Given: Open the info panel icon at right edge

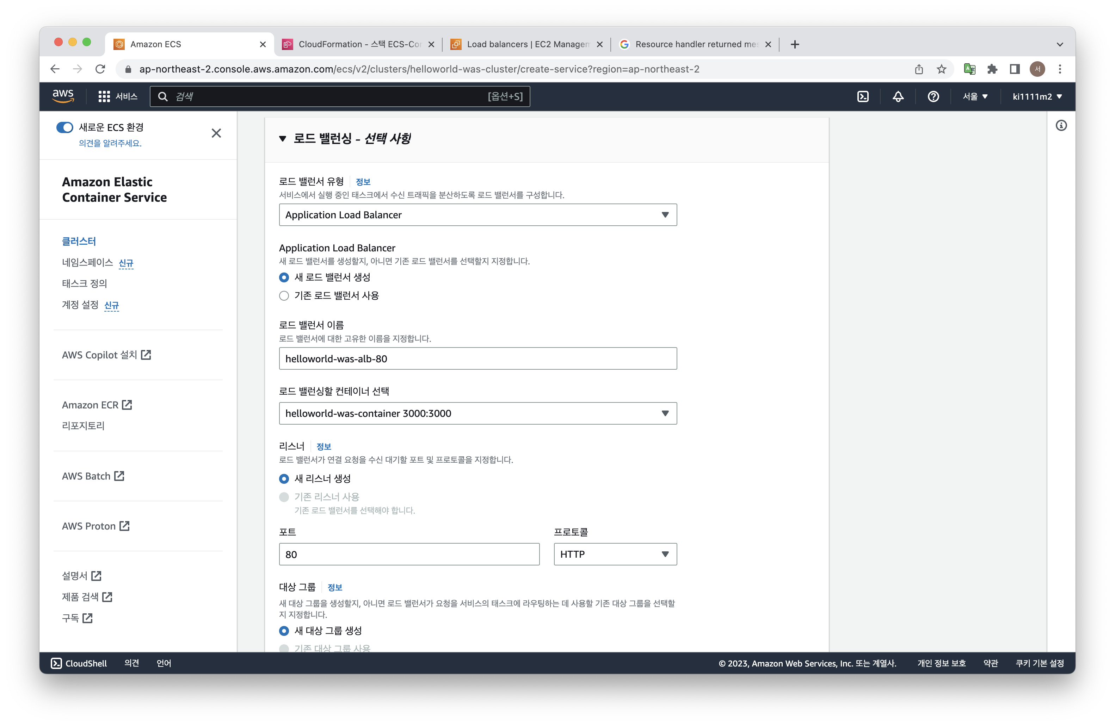Looking at the screenshot, I should pyautogui.click(x=1061, y=125).
